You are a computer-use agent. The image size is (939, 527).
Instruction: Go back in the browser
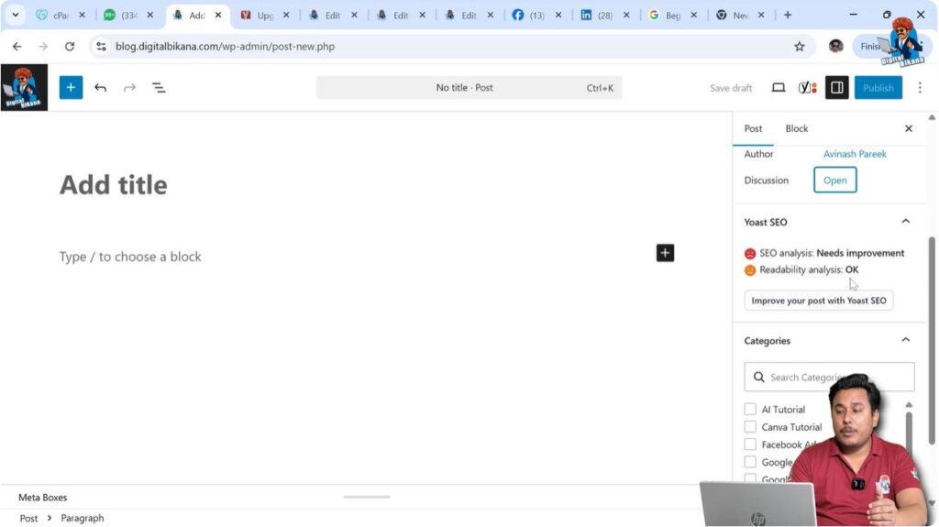(17, 46)
